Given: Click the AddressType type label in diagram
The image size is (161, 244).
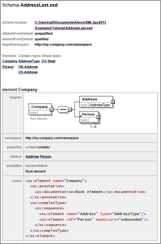Looking at the screenshot, I should [99, 105].
